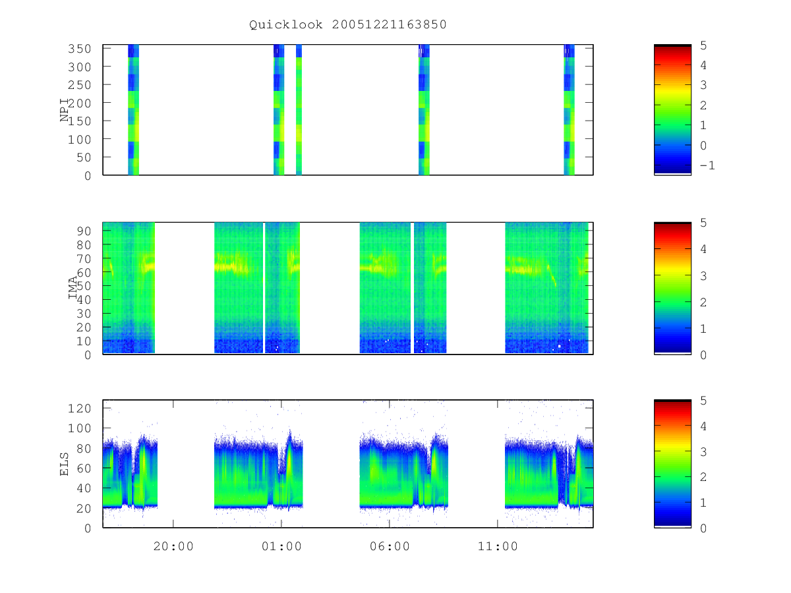The height and width of the screenshot is (593, 791).
Task: Click the NPI panel color bar
Action: click(672, 110)
